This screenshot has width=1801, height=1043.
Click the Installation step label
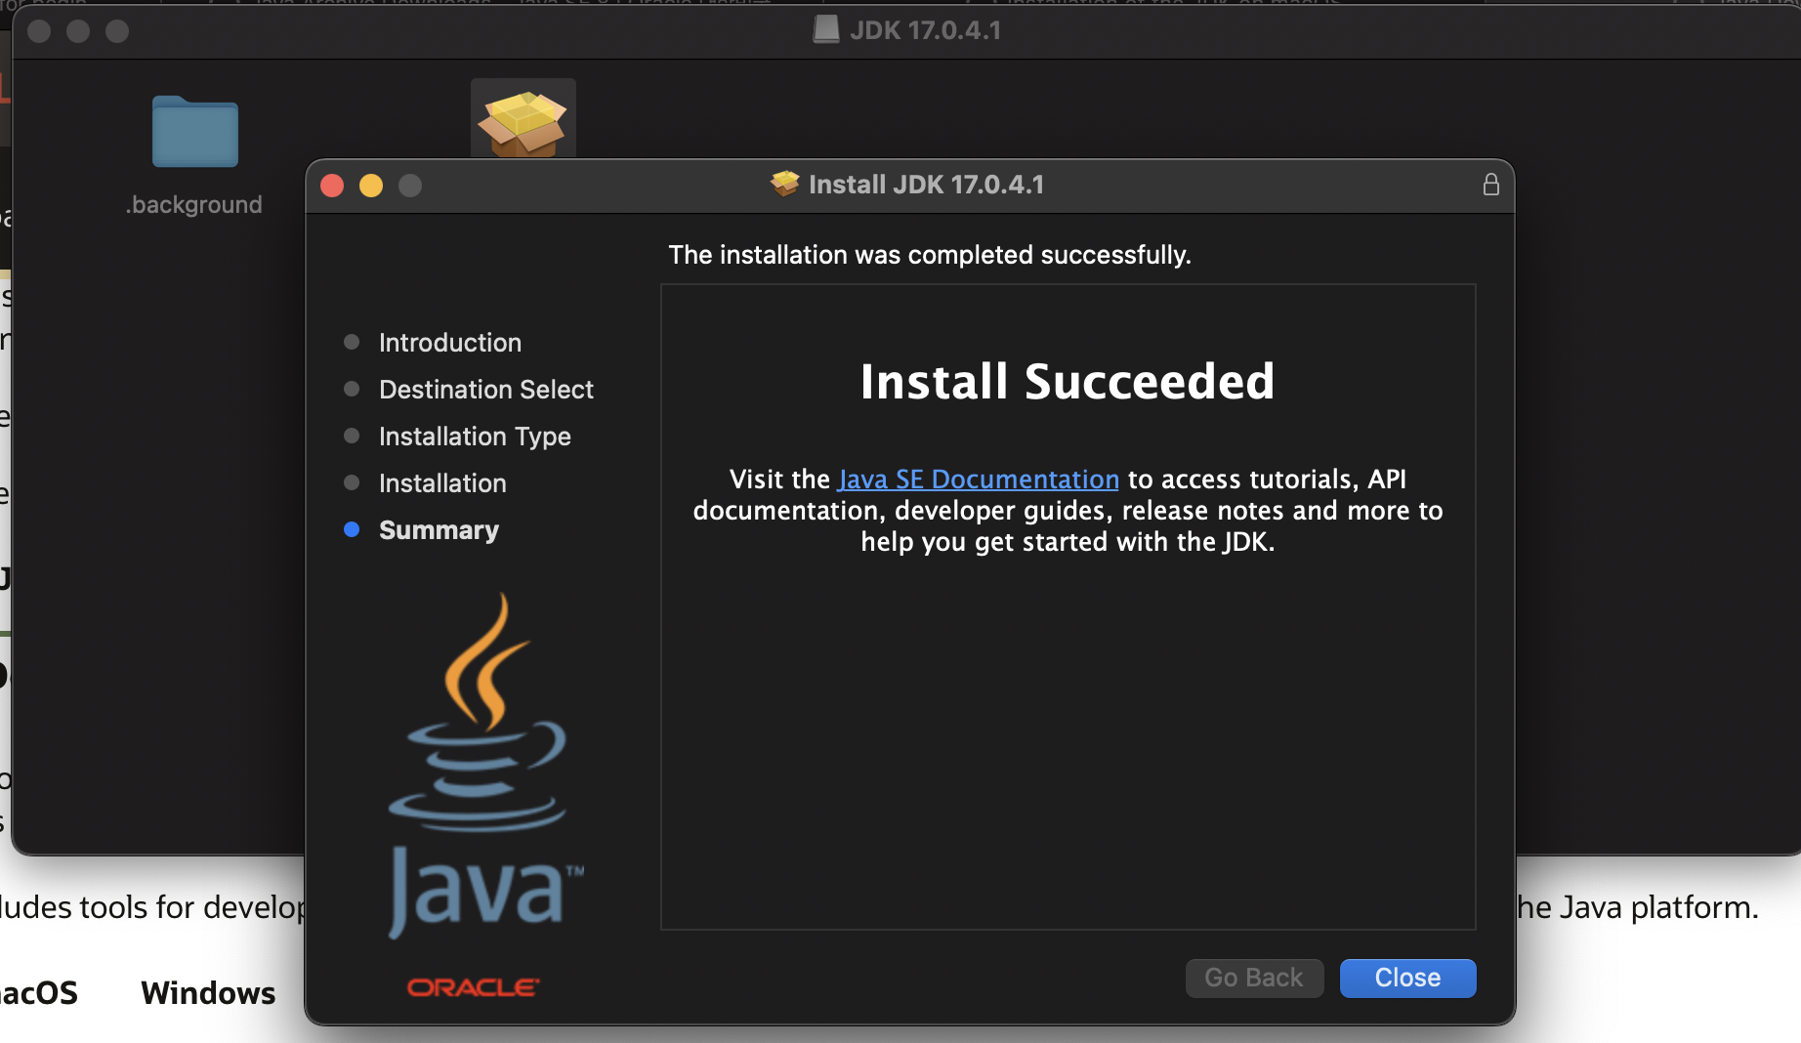442,483
